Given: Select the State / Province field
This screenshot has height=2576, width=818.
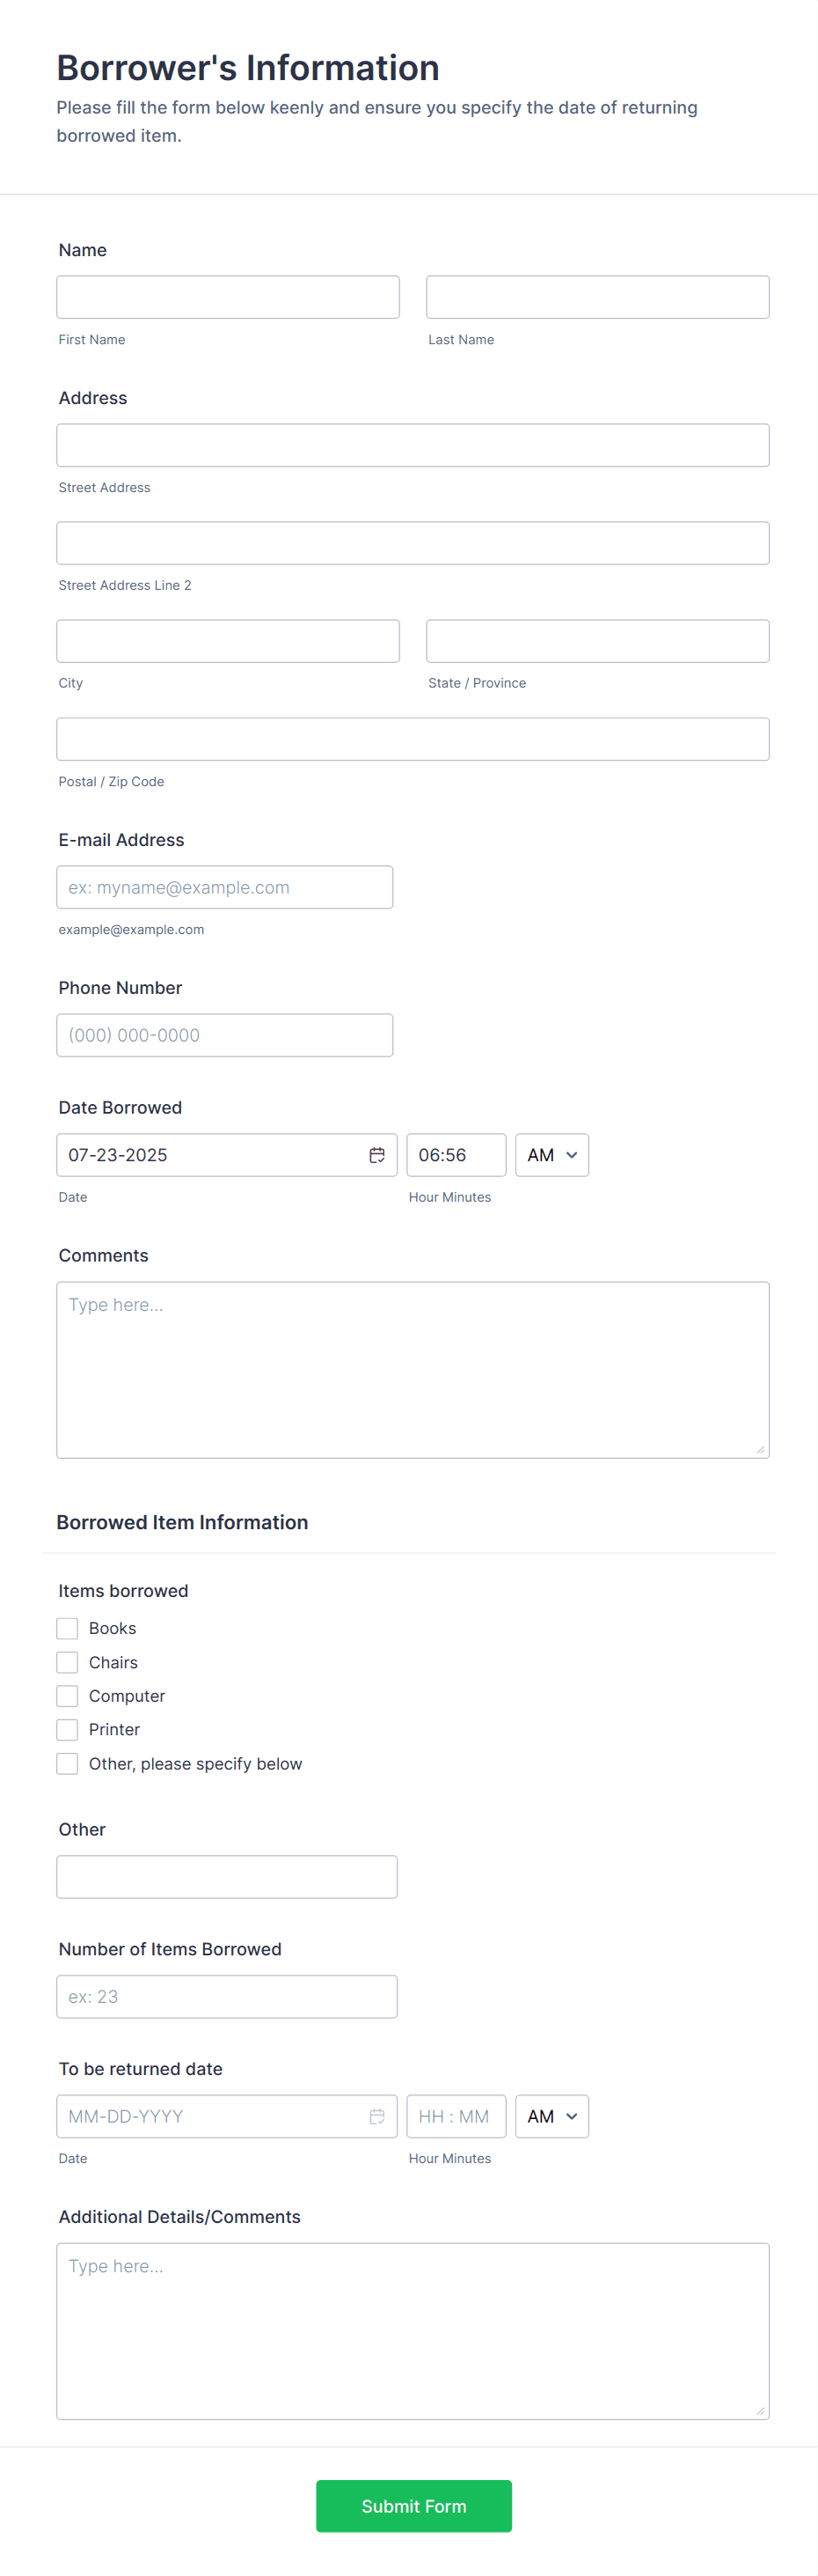Looking at the screenshot, I should 596,640.
